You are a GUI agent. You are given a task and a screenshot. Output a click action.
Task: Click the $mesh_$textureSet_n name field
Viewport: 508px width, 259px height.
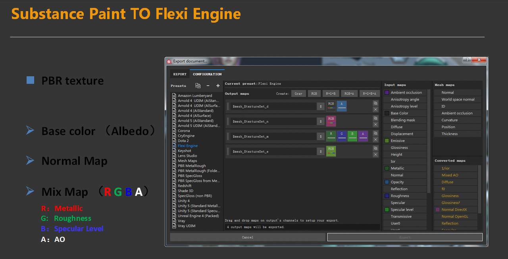coord(273,121)
